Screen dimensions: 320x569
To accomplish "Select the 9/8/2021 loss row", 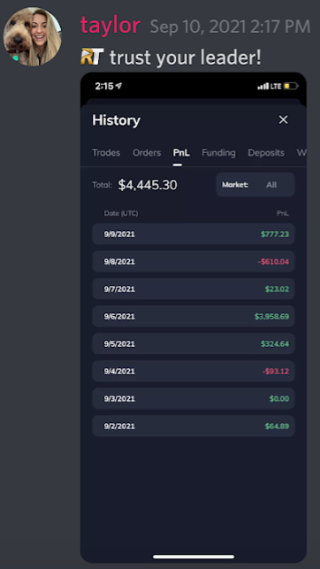I will 194,261.
